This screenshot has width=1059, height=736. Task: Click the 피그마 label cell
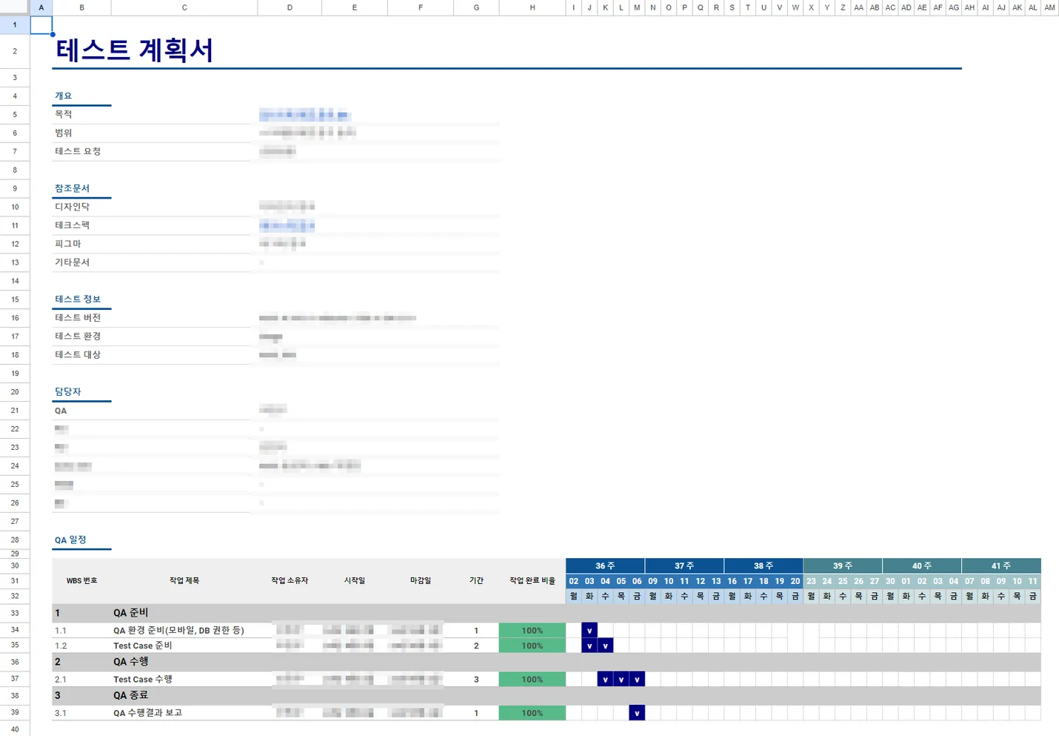68,244
